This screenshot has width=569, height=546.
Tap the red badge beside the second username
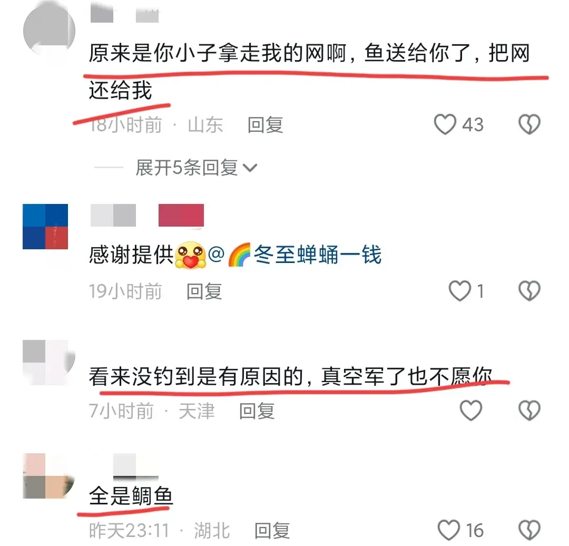tap(181, 216)
